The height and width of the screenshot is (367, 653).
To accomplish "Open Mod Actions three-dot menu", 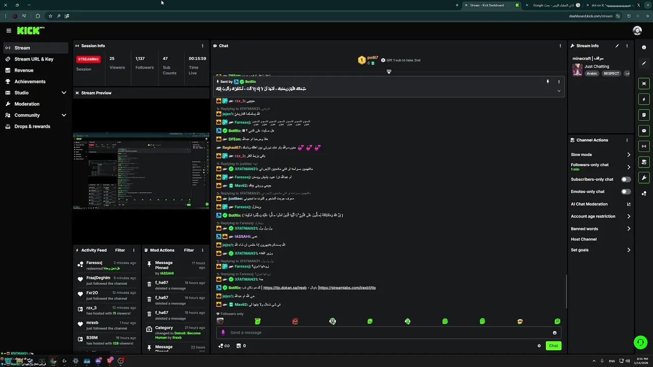I will point(203,250).
